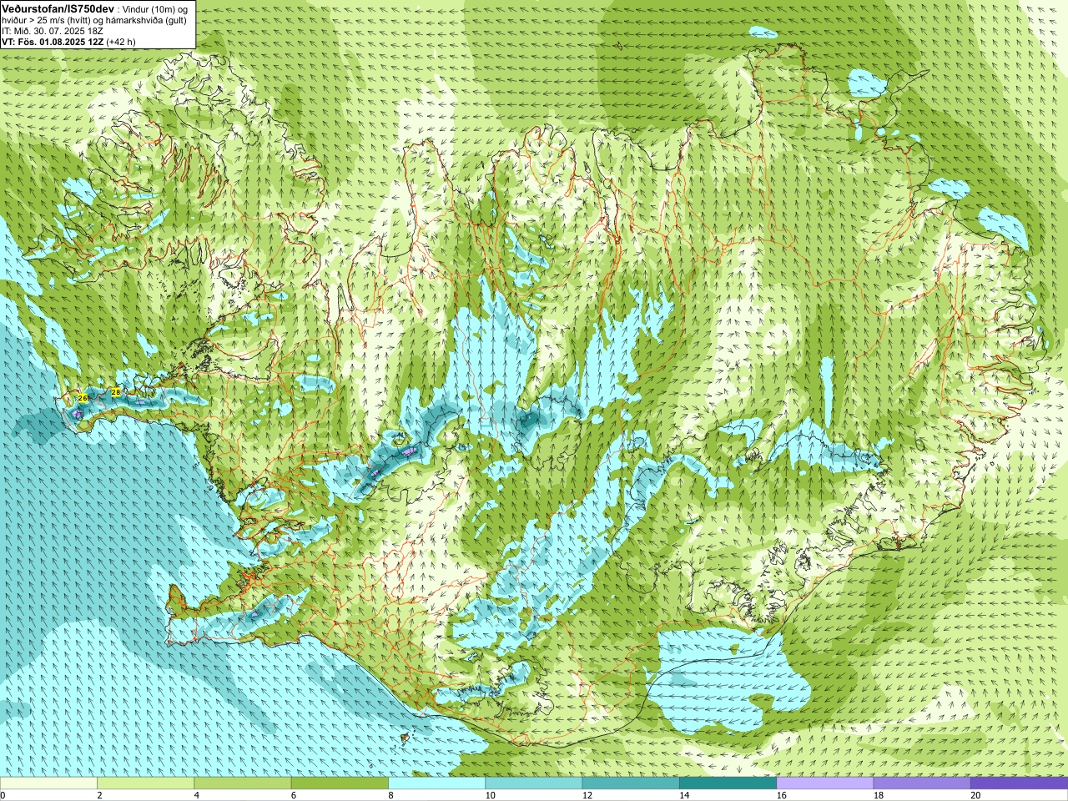Pick the legend swatch above 20 m/s
1068x801 pixels.
click(x=1019, y=783)
